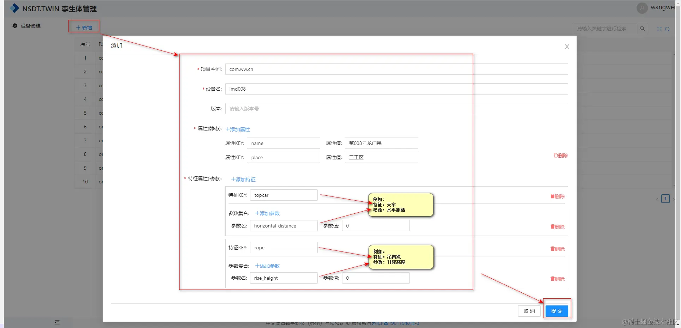Edit the 特征KEY field containing rope
The image size is (681, 328).
(x=284, y=248)
